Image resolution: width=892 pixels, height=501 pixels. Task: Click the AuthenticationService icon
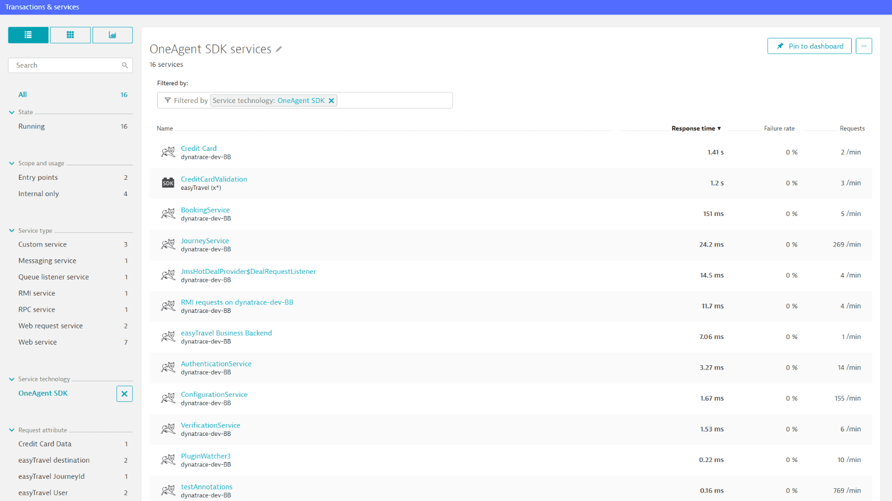(168, 367)
